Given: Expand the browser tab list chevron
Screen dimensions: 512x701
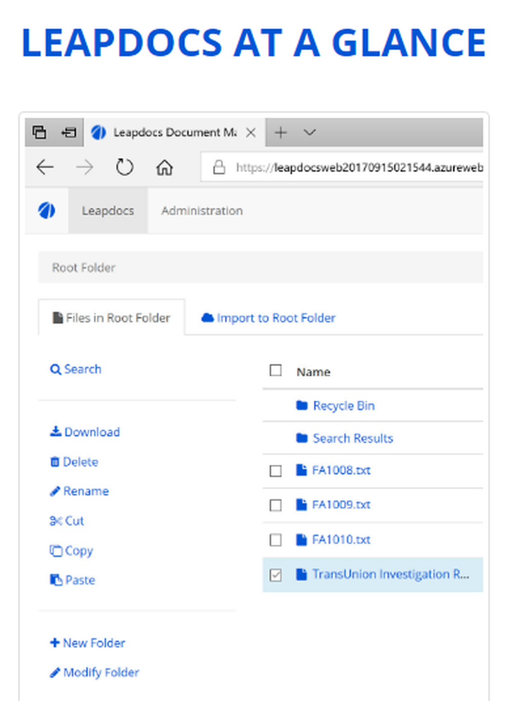Looking at the screenshot, I should [x=309, y=133].
